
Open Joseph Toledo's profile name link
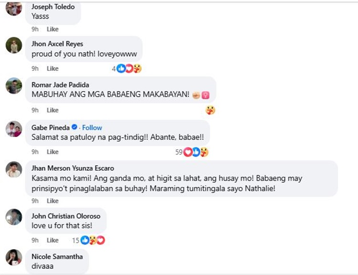click(x=53, y=7)
